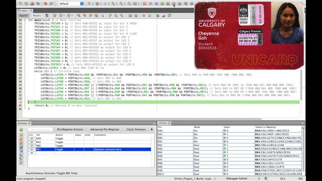Image resolution: width=322 pixels, height=181 pixels.
Task: Expand the Build hammer dropdown arrow
Action: pos(92,4)
